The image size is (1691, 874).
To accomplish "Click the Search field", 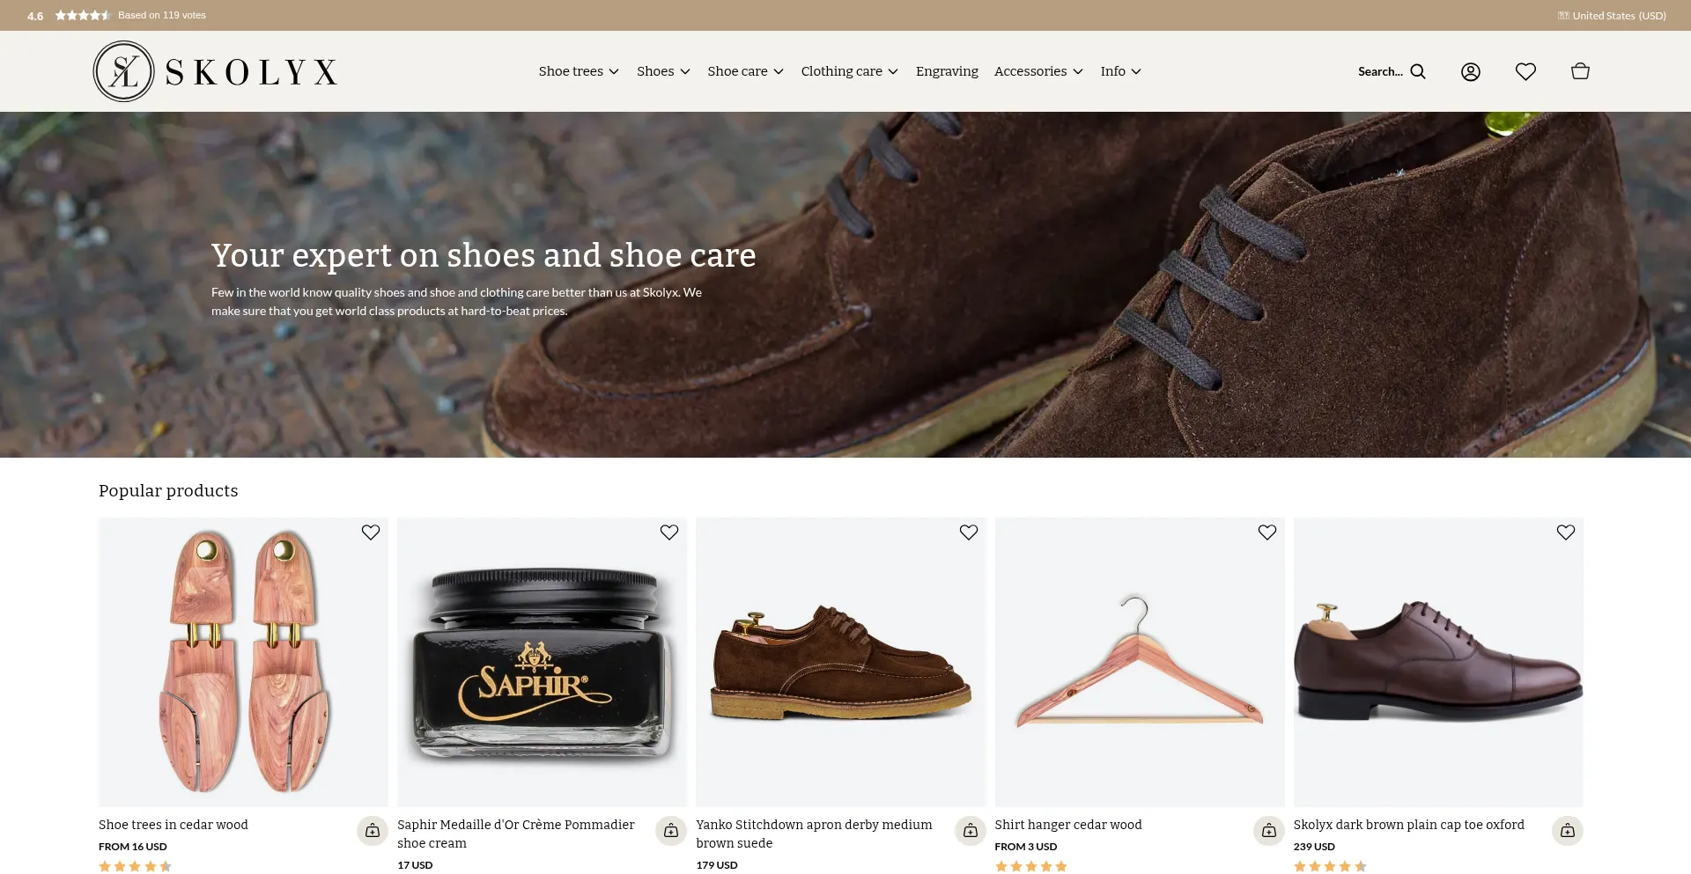I will tap(1392, 71).
